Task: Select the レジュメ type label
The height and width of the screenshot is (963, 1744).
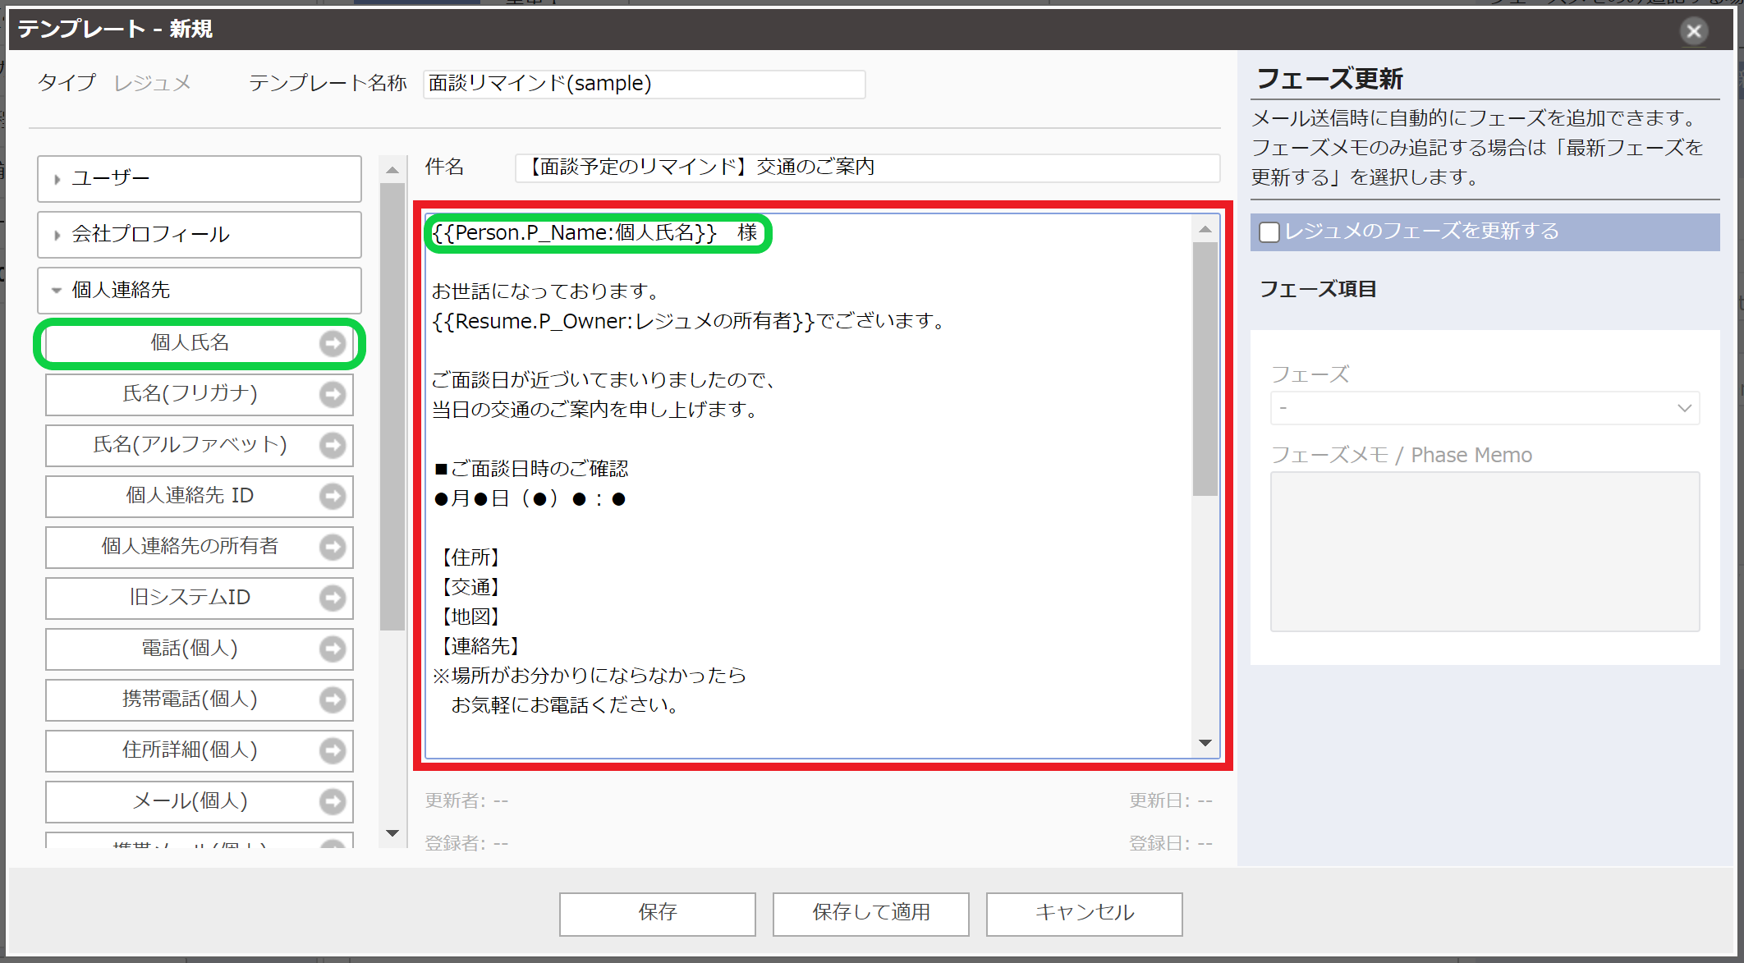Action: 153,82
